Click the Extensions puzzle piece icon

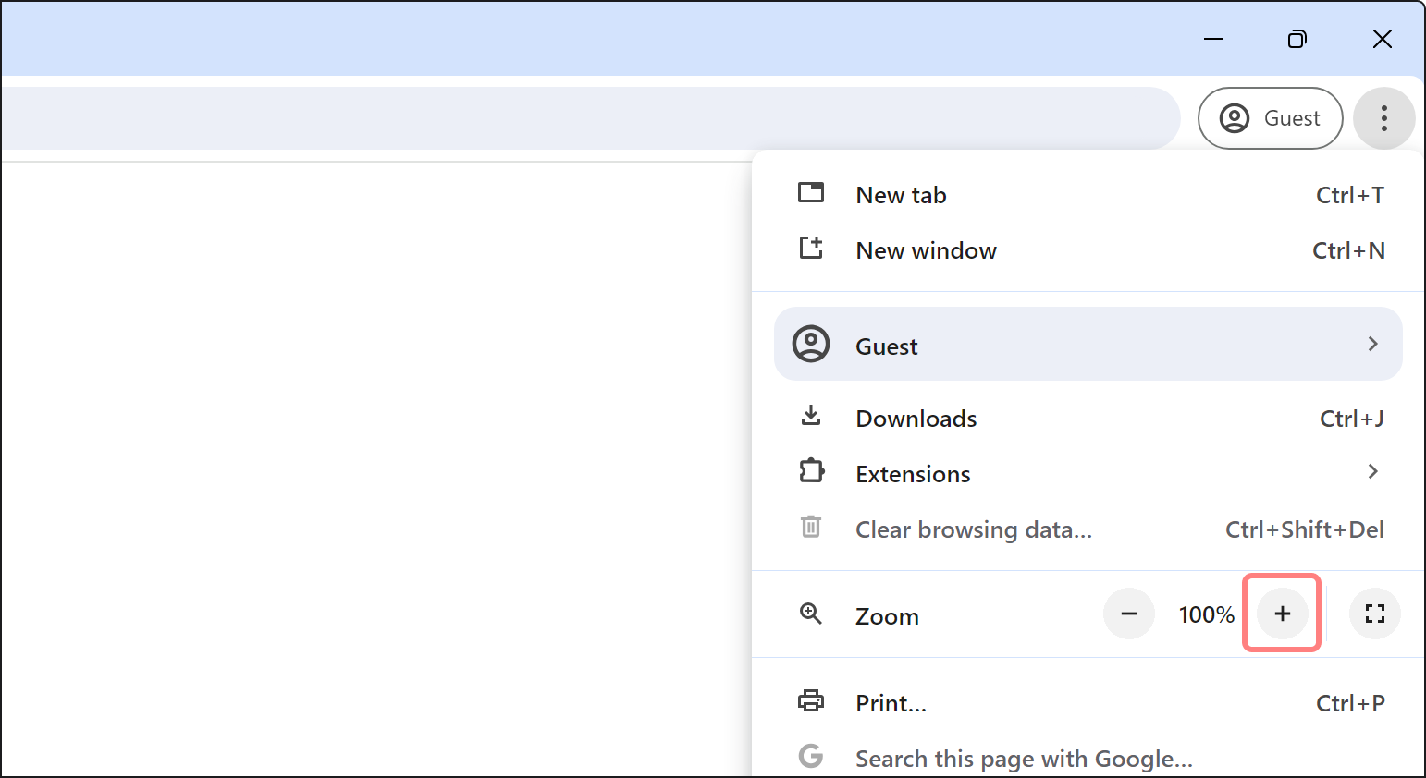811,472
